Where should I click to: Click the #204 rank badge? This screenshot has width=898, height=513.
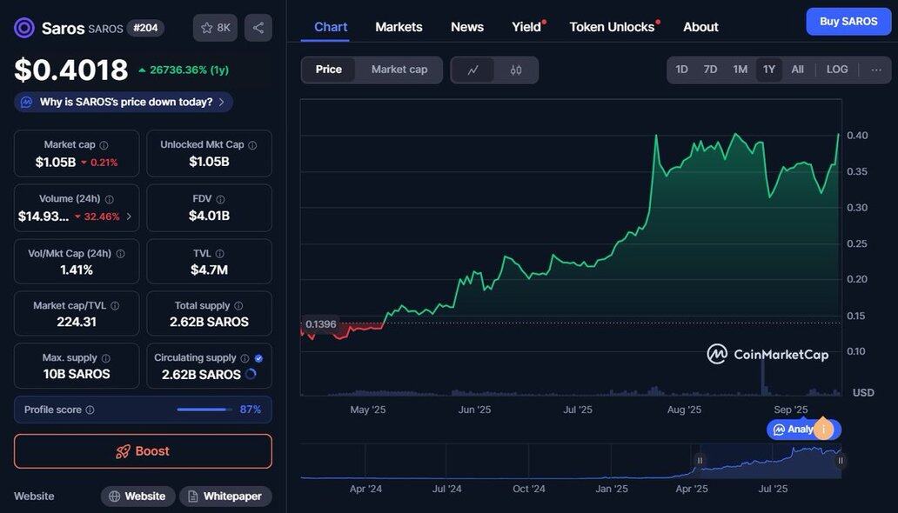(145, 28)
